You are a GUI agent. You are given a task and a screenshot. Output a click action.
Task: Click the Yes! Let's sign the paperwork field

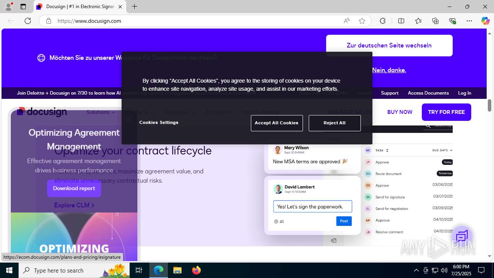[x=313, y=207]
